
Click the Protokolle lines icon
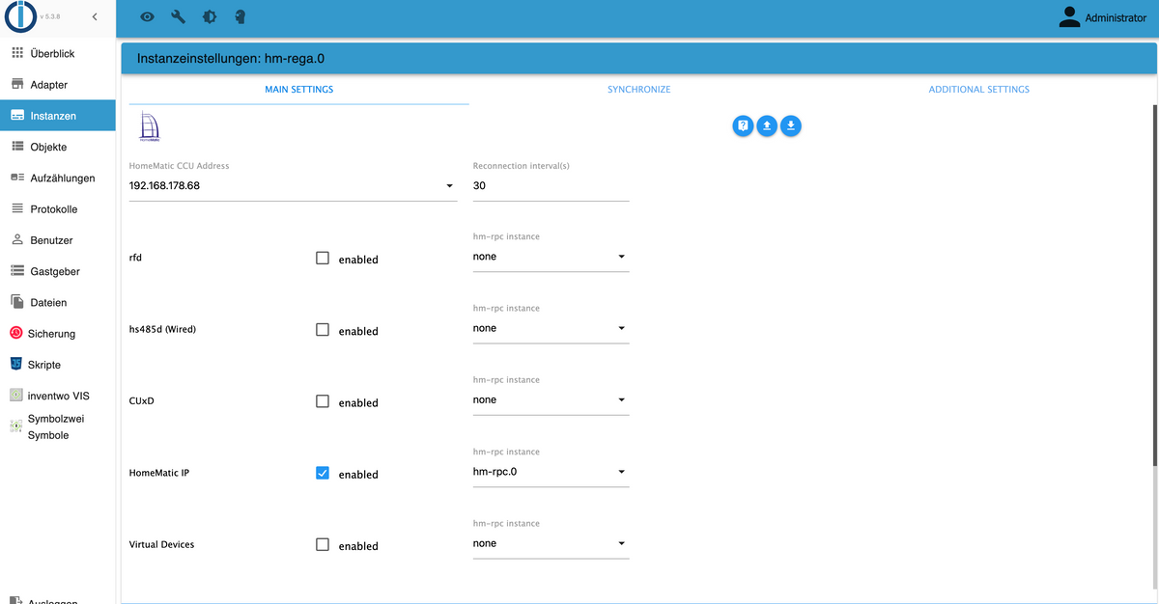click(x=16, y=208)
